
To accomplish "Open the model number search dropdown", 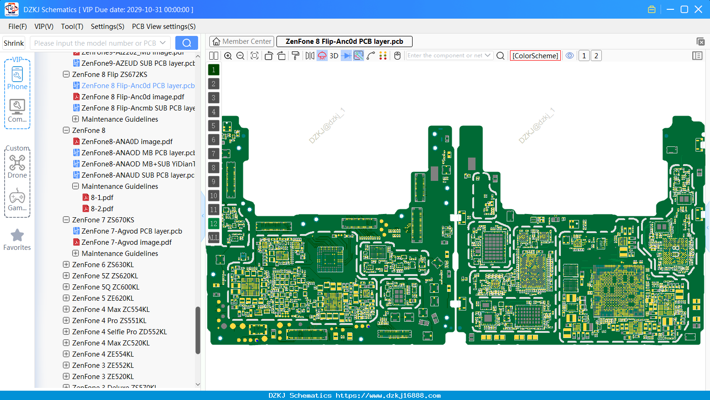I will tap(163, 43).
